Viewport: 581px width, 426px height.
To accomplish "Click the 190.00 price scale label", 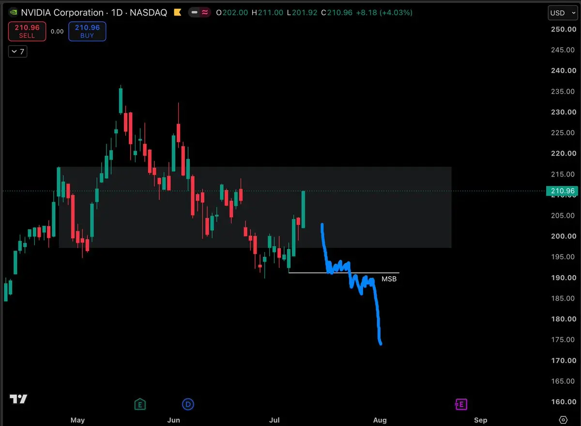I will click(563, 278).
